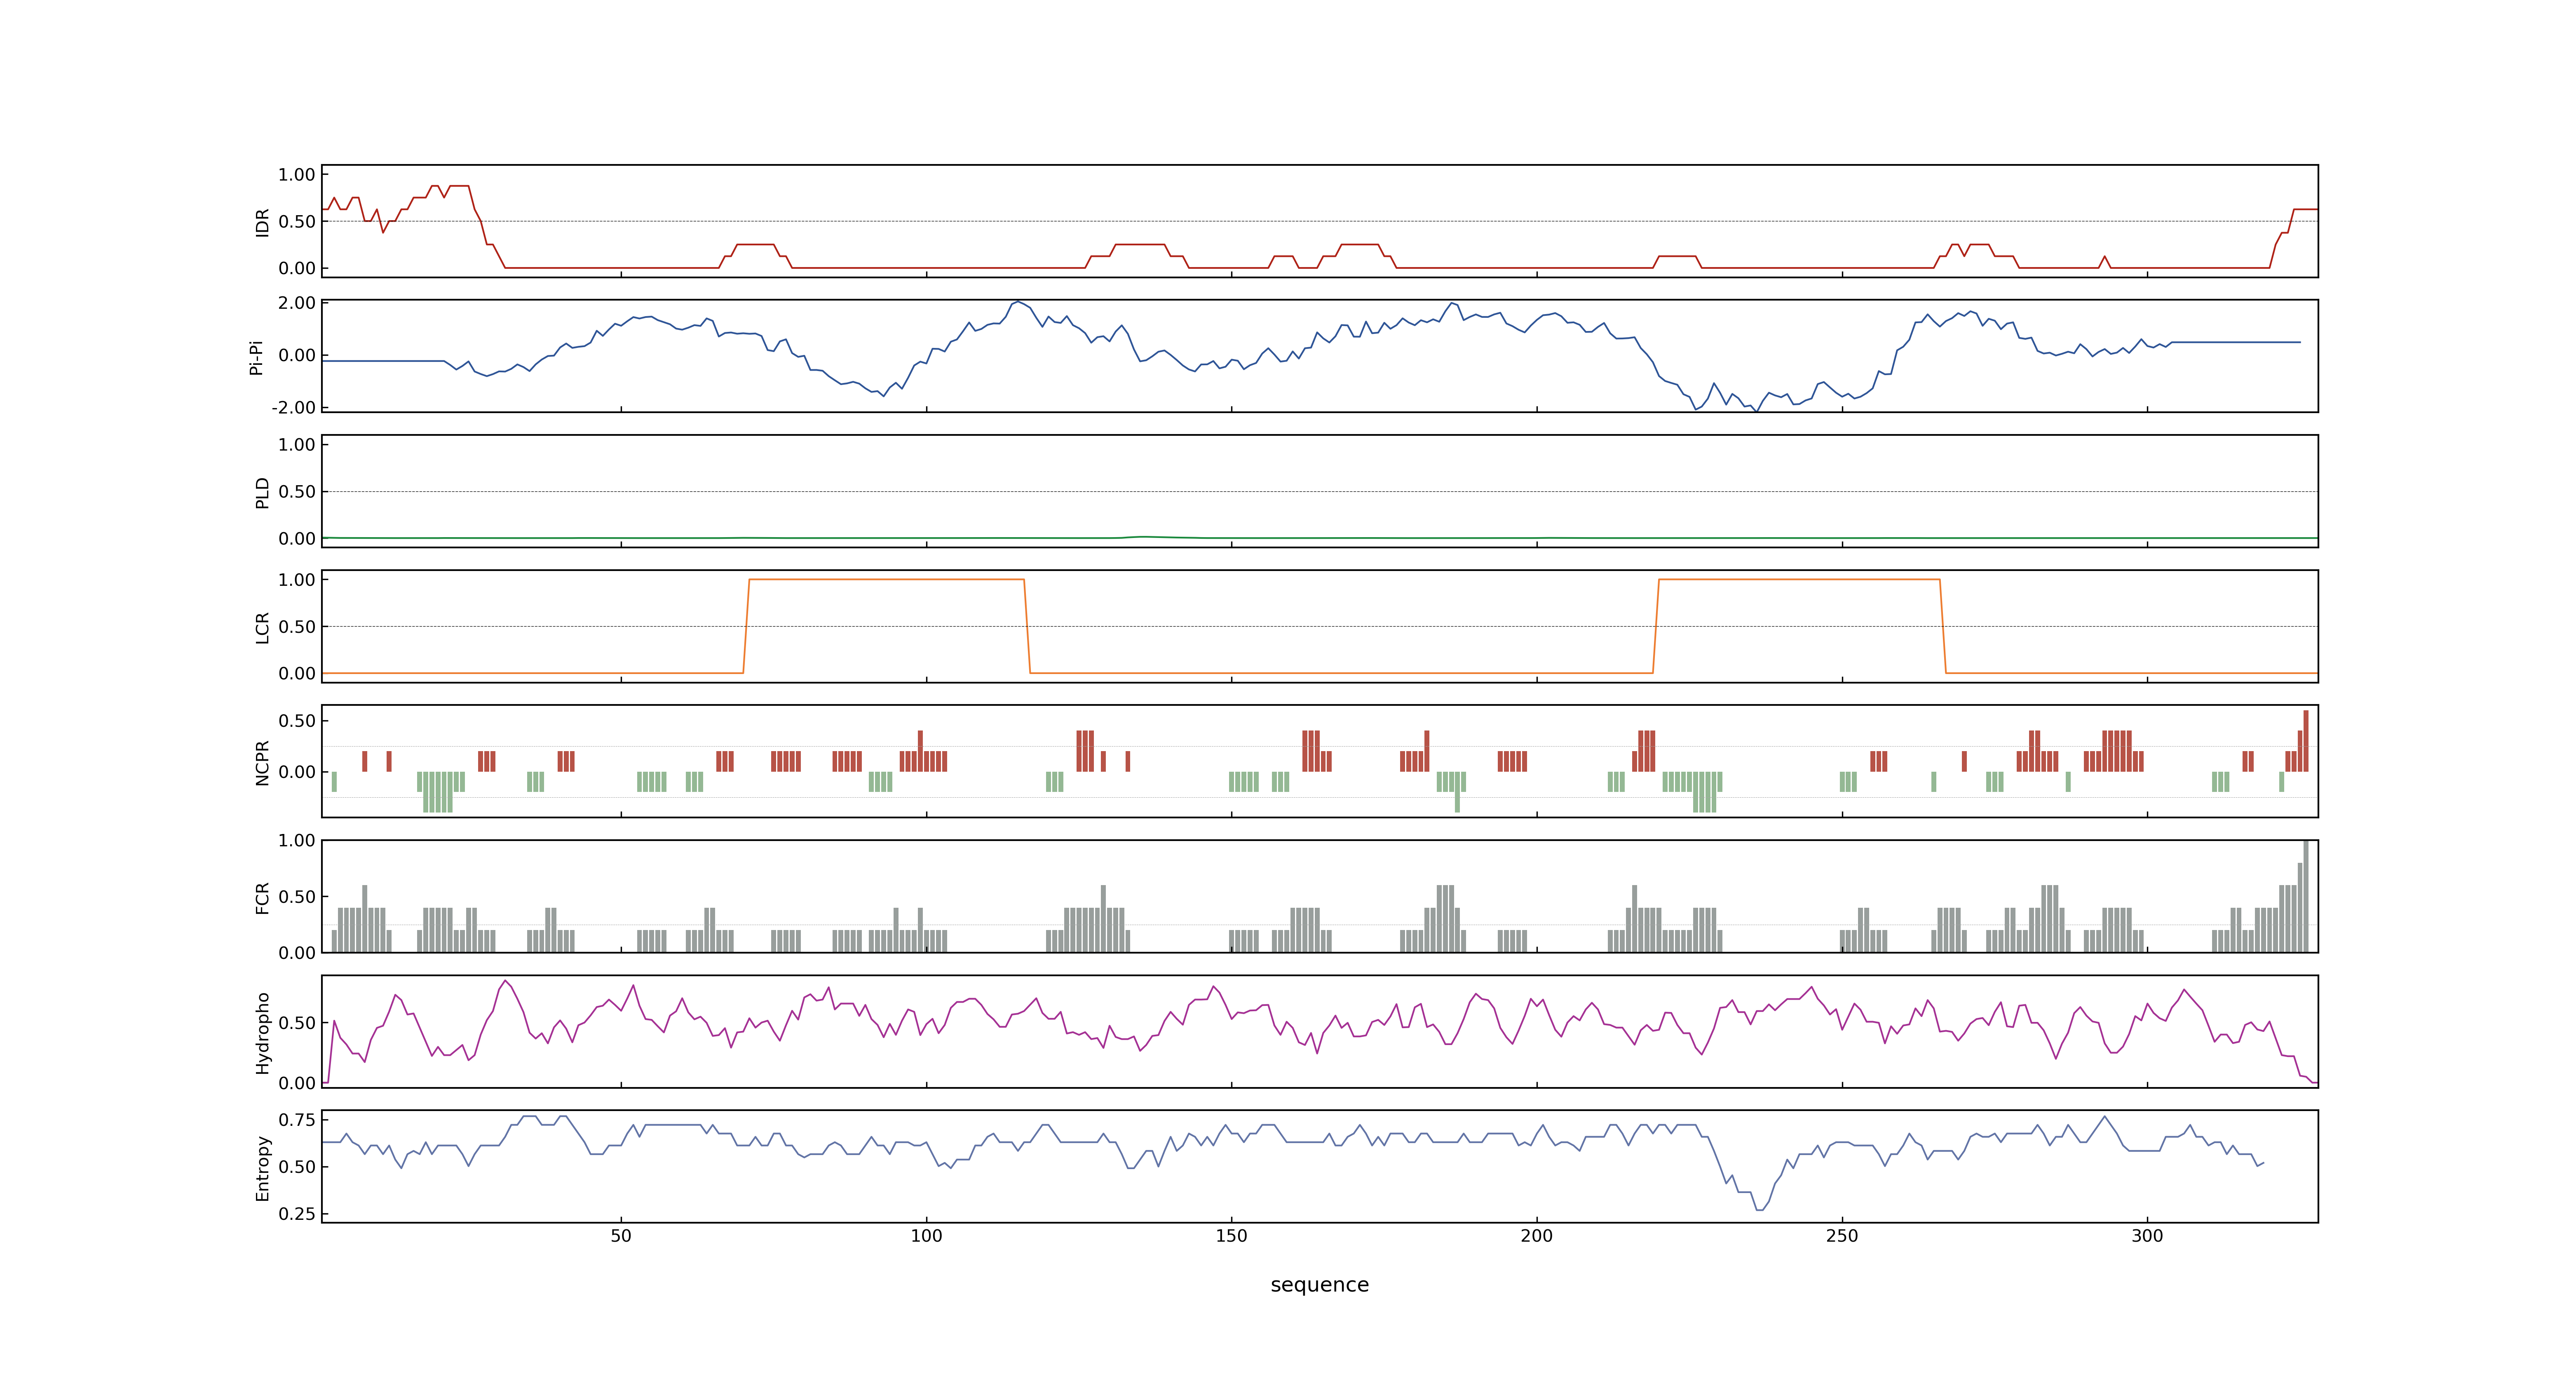
Task: Click the 0.00 tick on FCR axis
Action: [x=297, y=953]
